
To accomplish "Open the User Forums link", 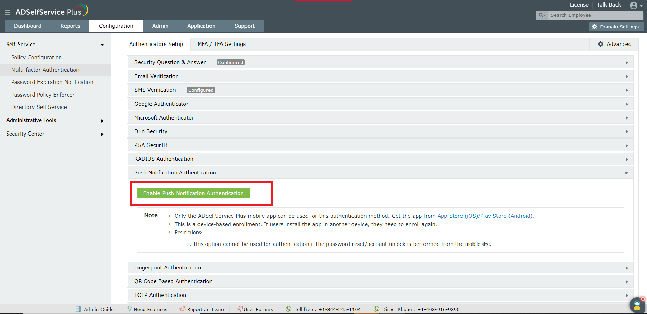I will 259,309.
